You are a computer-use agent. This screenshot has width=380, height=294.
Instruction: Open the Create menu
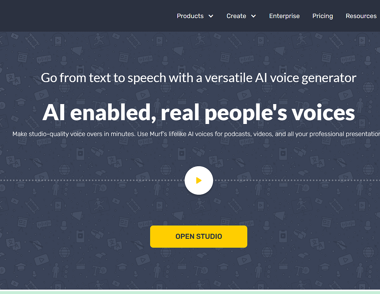(x=236, y=16)
